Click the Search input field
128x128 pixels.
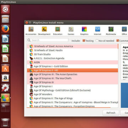tap(48, 40)
